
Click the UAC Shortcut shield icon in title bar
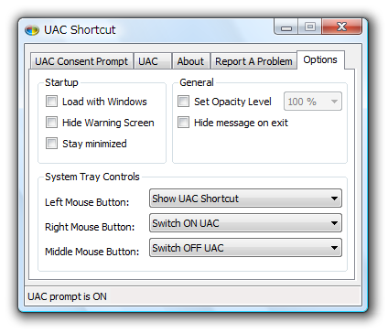pos(32,30)
